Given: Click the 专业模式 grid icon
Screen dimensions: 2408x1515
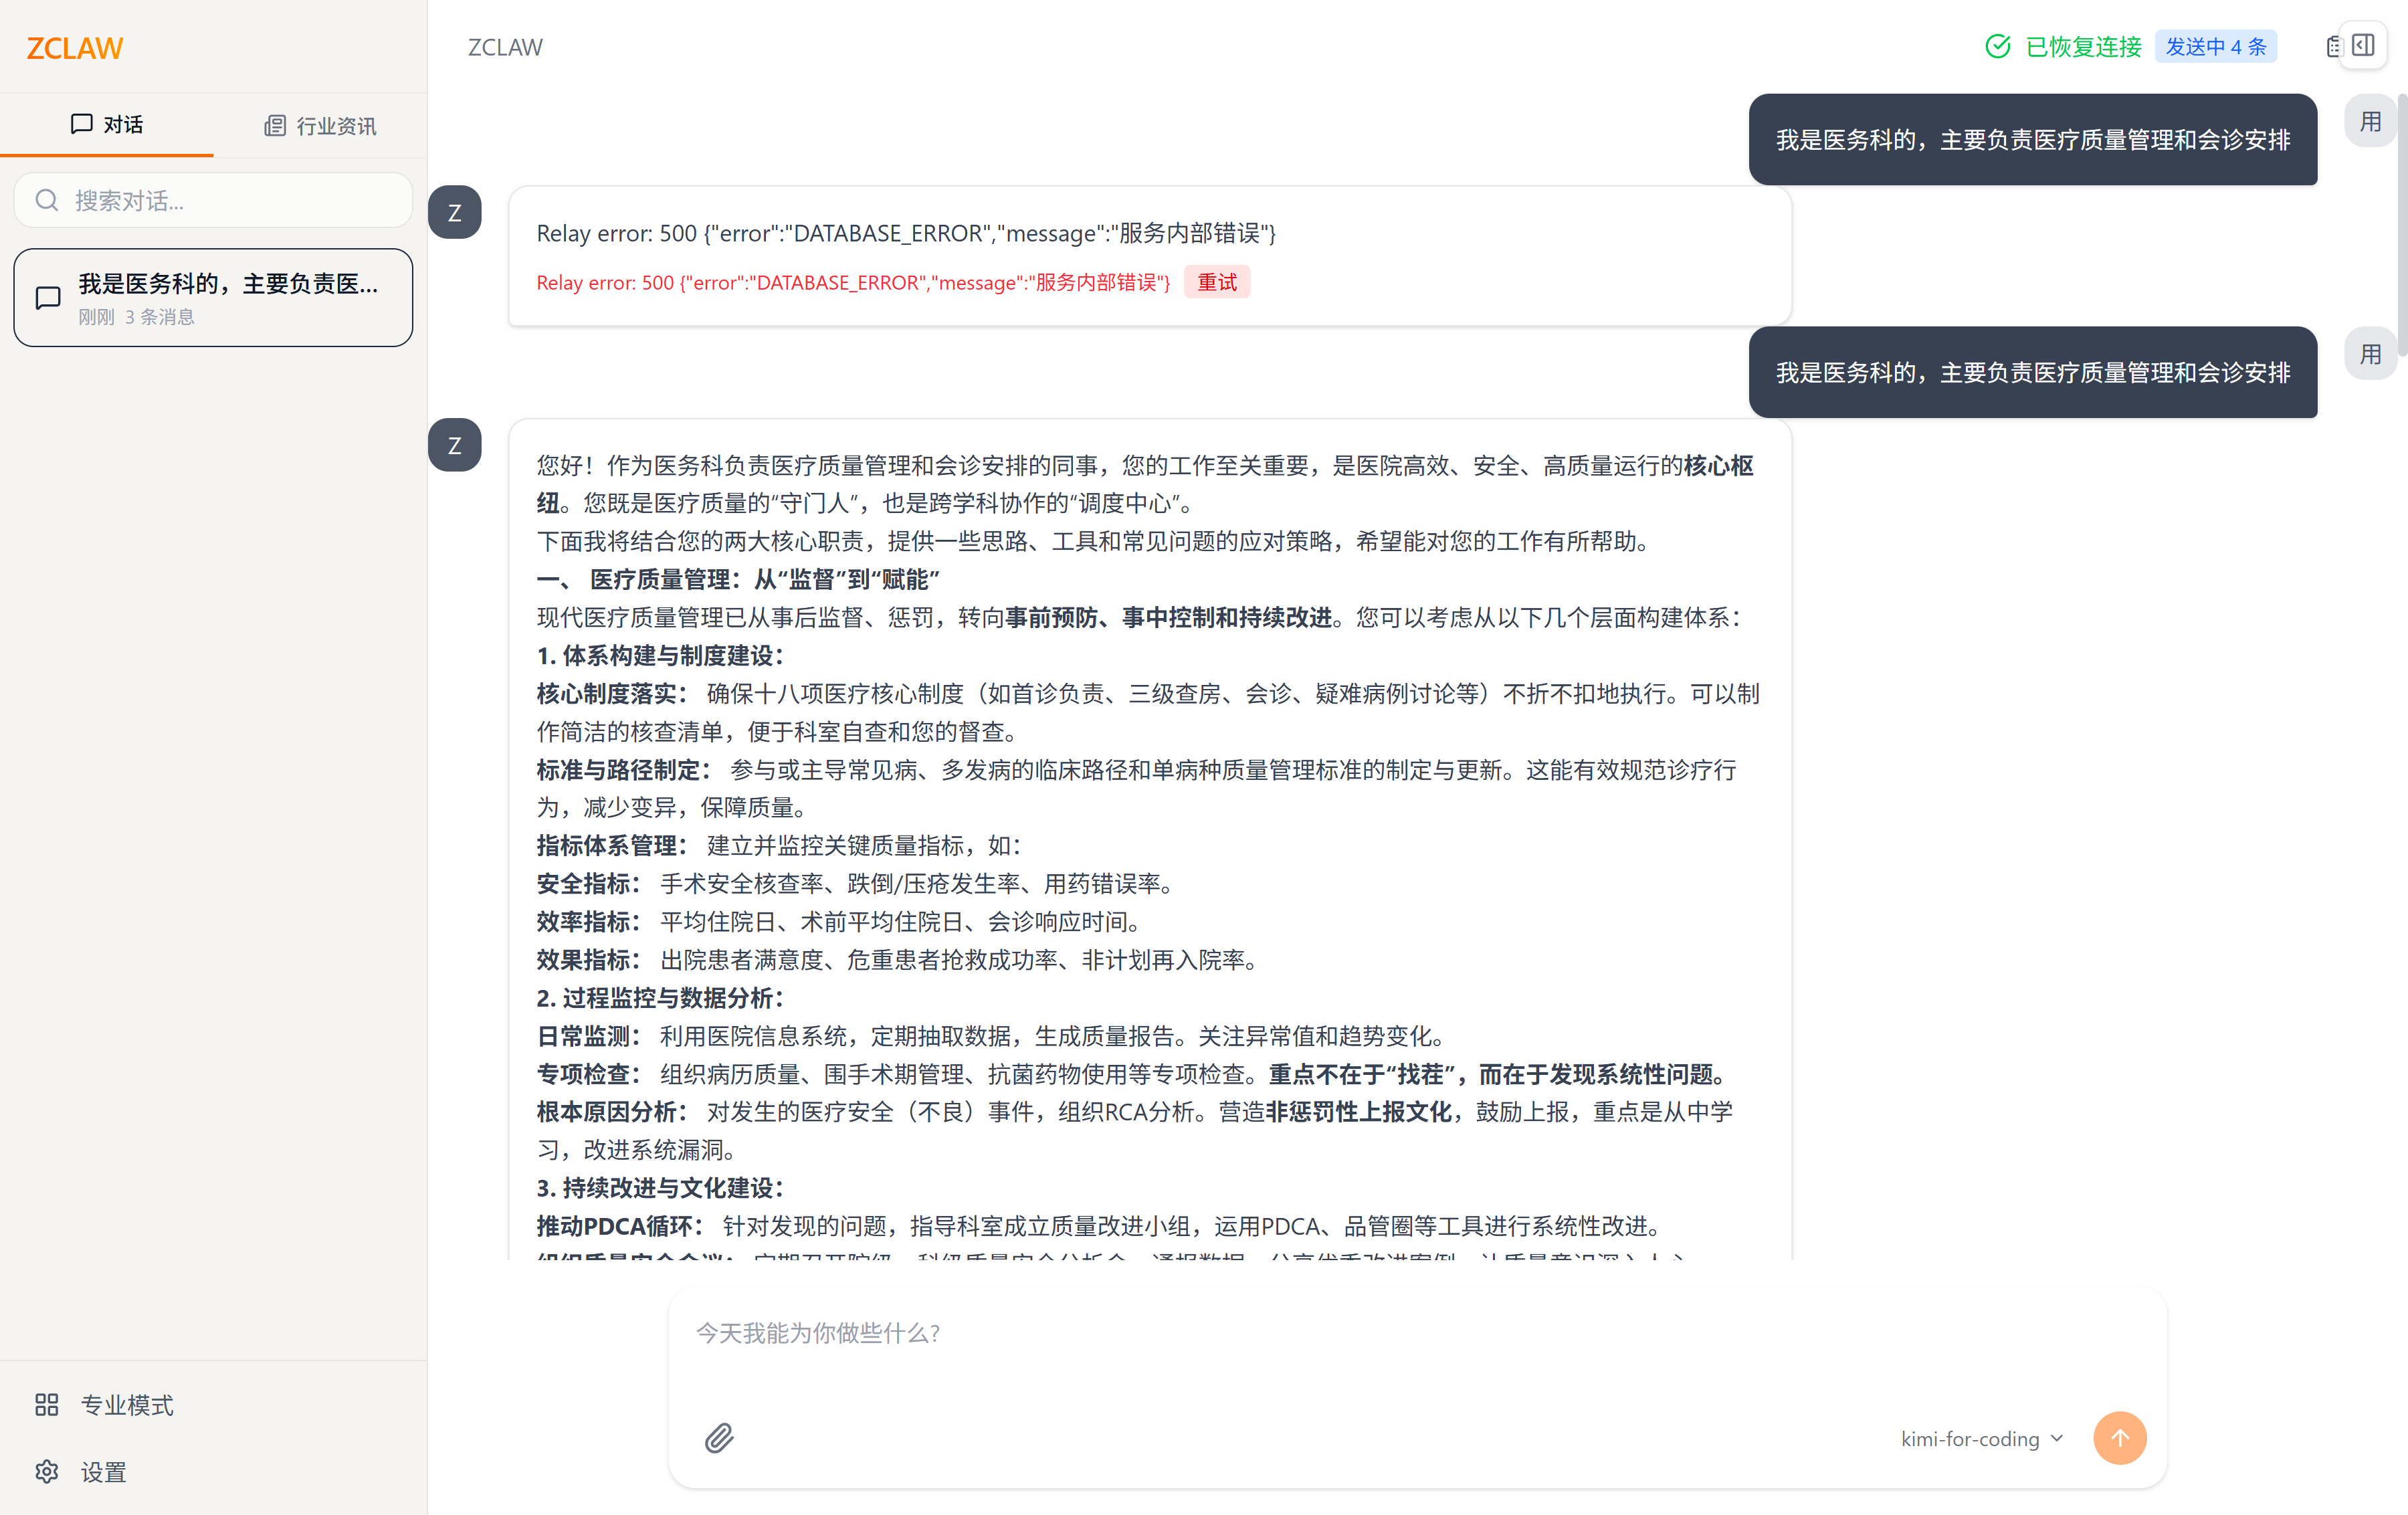Looking at the screenshot, I should [x=47, y=1404].
